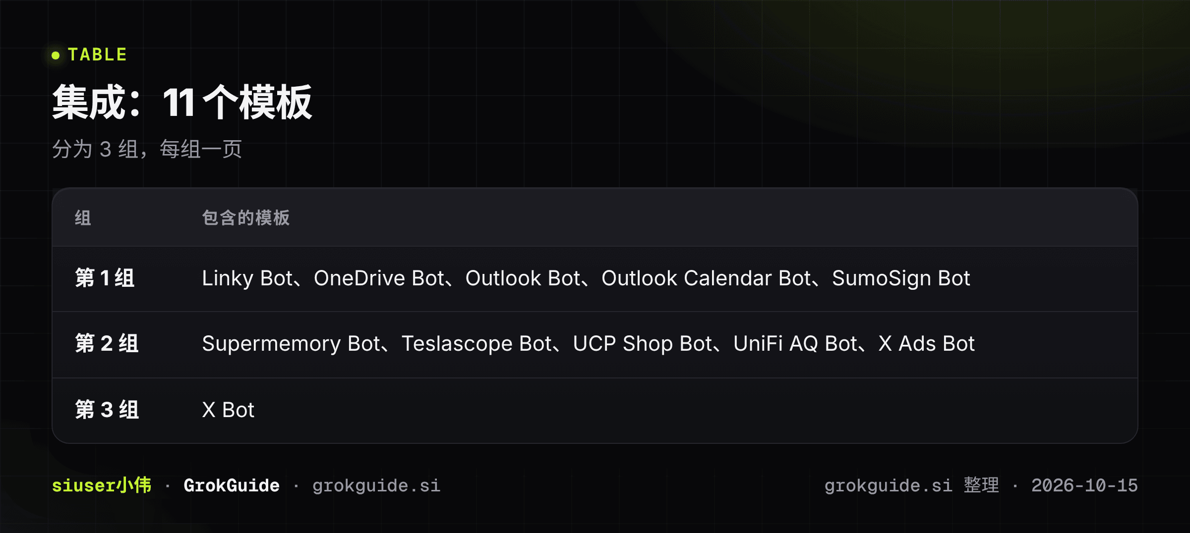Select the row label 第 1 组
This screenshot has width=1190, height=533.
click(105, 278)
